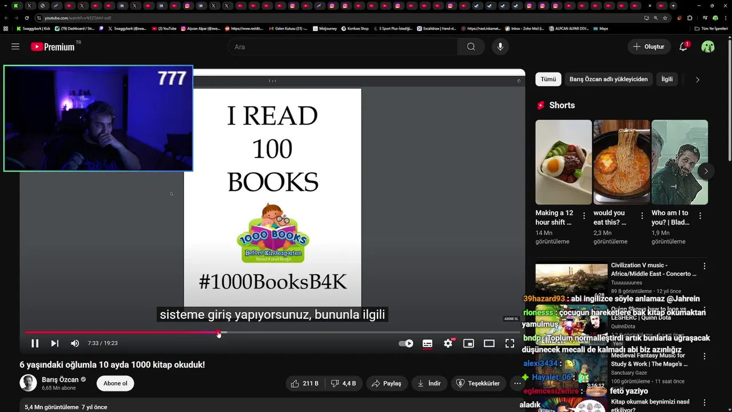Viewport: 732px width, 412px height.
Task: Toggle theater mode view
Action: pyautogui.click(x=489, y=343)
